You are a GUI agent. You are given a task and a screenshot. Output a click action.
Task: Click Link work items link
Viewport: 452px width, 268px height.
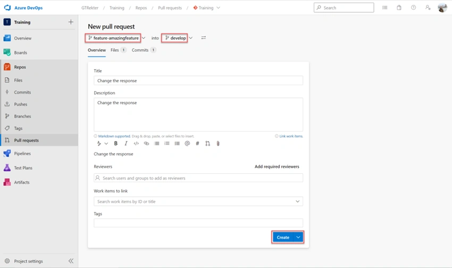click(x=291, y=136)
